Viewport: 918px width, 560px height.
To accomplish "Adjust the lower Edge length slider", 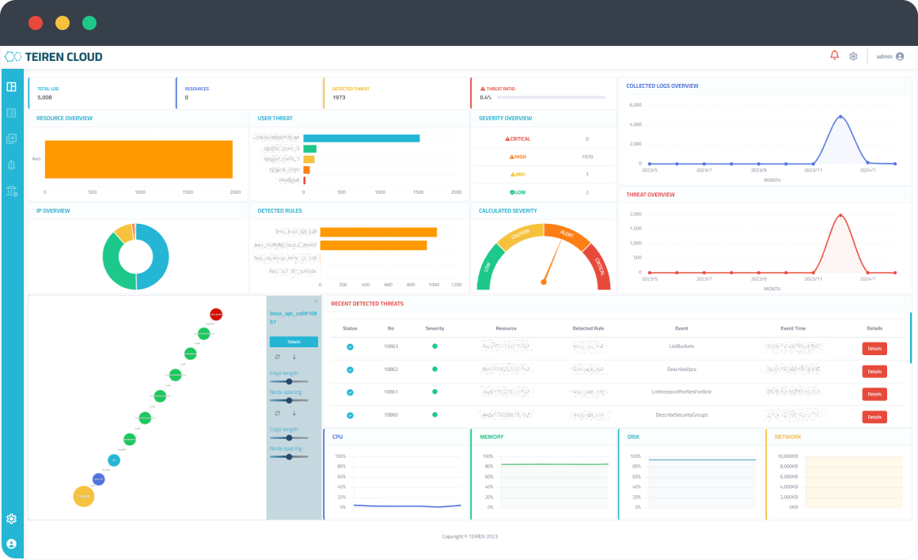I will click(x=289, y=437).
